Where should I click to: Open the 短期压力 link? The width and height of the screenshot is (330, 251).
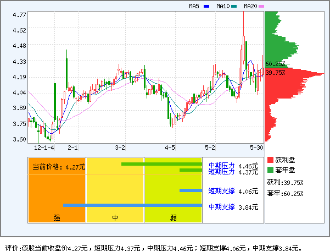221,172
